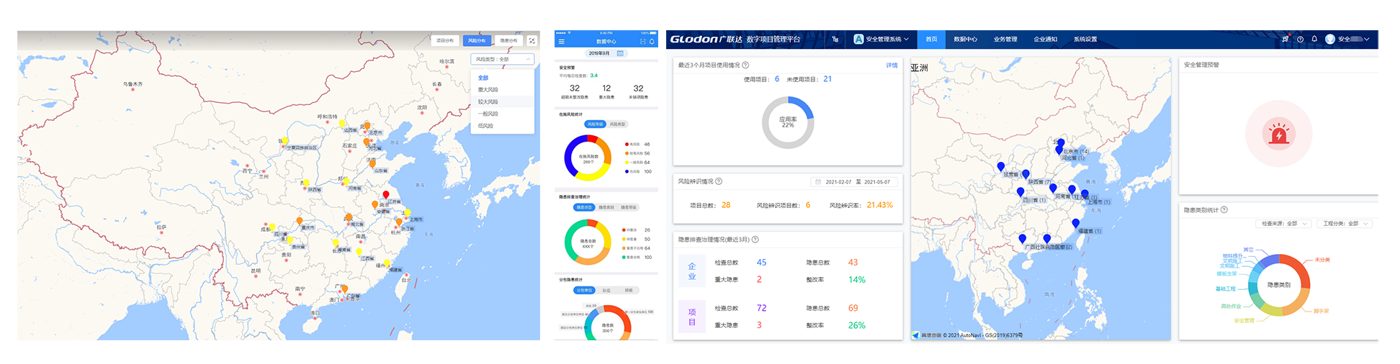The image size is (1400, 364).
Task: Open the 安全管理系统 system switcher dropdown
Action: (881, 40)
